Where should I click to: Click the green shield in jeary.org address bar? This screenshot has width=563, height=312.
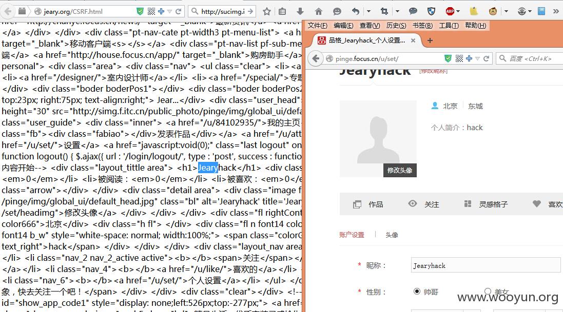140,11
